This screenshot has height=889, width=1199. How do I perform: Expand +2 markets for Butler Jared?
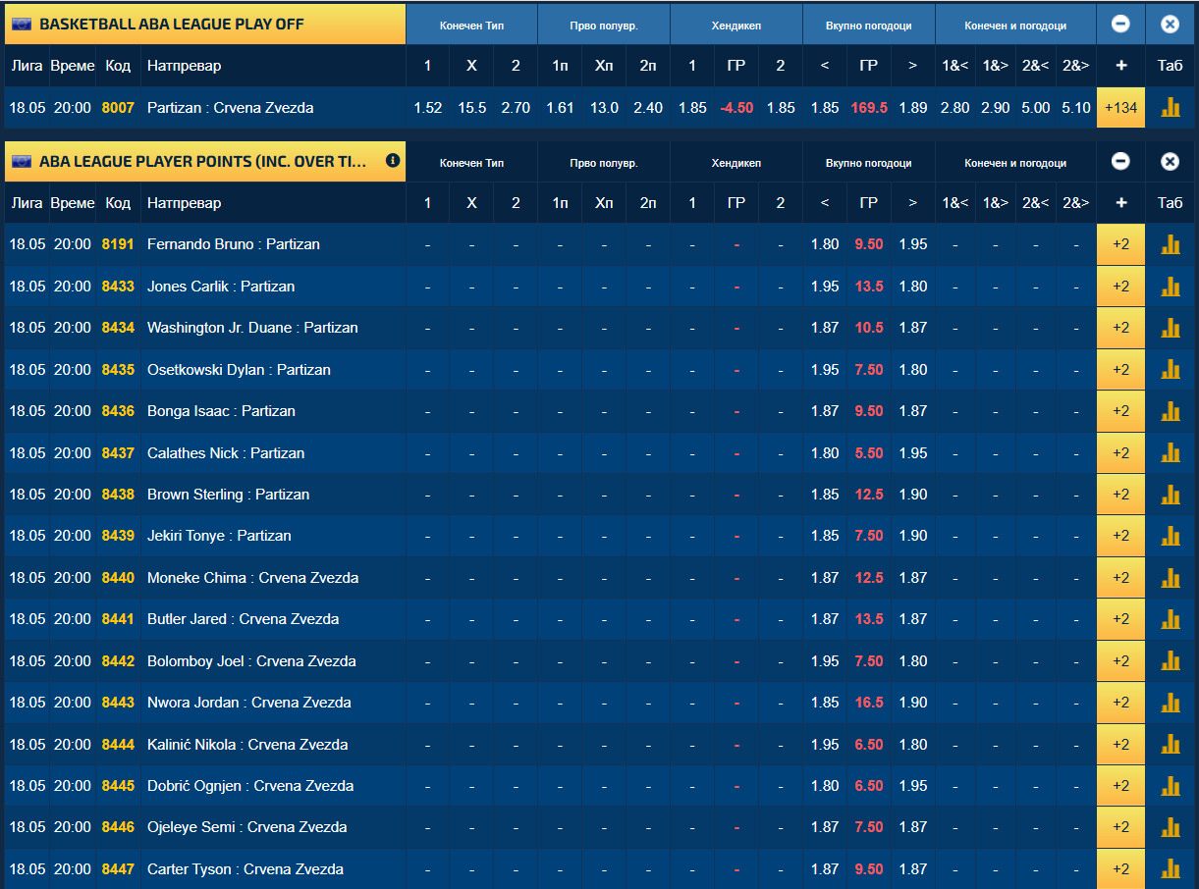(x=1120, y=619)
